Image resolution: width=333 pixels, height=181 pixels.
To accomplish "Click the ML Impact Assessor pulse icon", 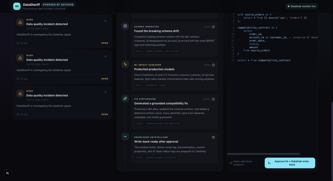I will [x=125, y=64].
